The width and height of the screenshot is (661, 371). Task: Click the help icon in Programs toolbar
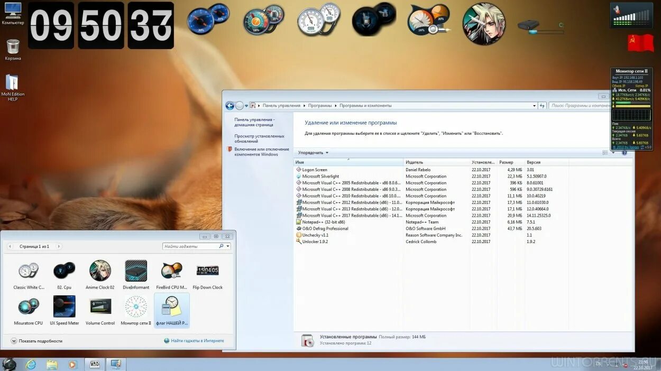tap(624, 153)
